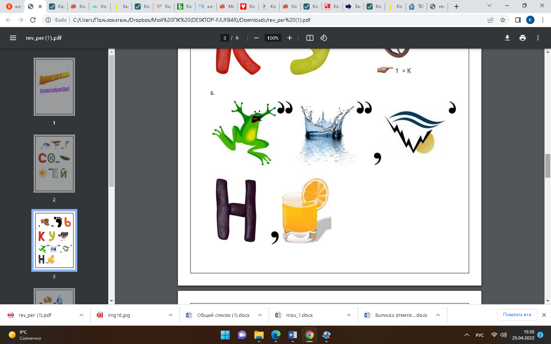551x344 pixels.
Task: Rotate the document counterclockwise
Action: click(324, 38)
